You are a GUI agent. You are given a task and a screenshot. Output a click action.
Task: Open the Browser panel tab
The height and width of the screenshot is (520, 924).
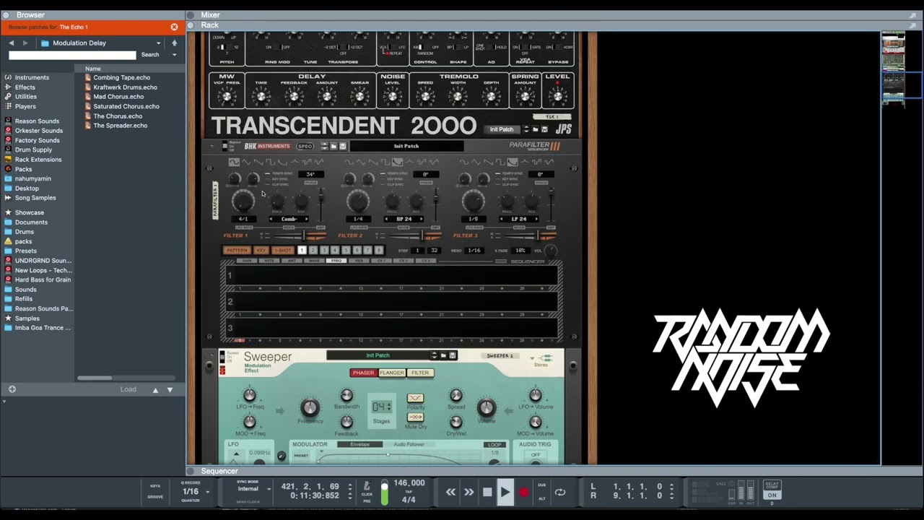tap(30, 14)
